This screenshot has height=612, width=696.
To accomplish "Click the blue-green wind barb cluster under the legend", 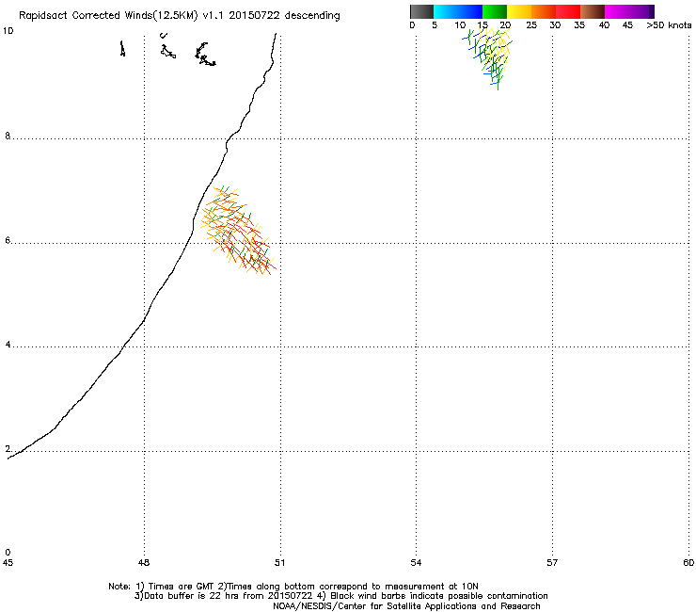I will [488, 56].
